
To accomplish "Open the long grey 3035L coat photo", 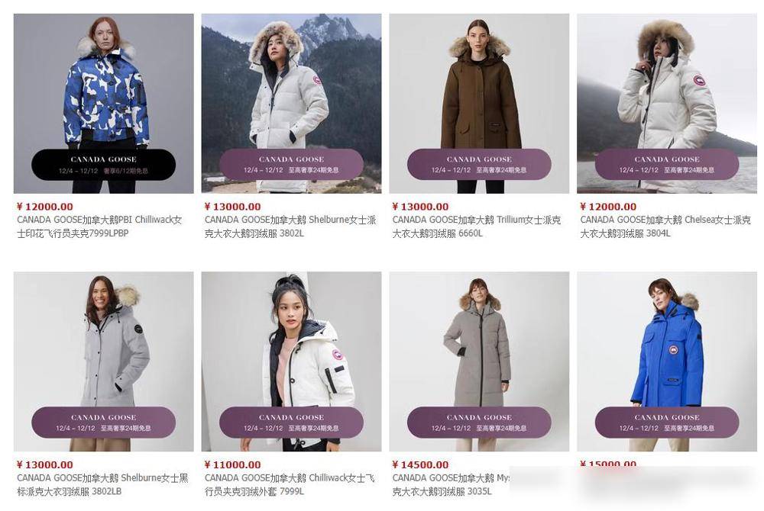I will [479, 362].
